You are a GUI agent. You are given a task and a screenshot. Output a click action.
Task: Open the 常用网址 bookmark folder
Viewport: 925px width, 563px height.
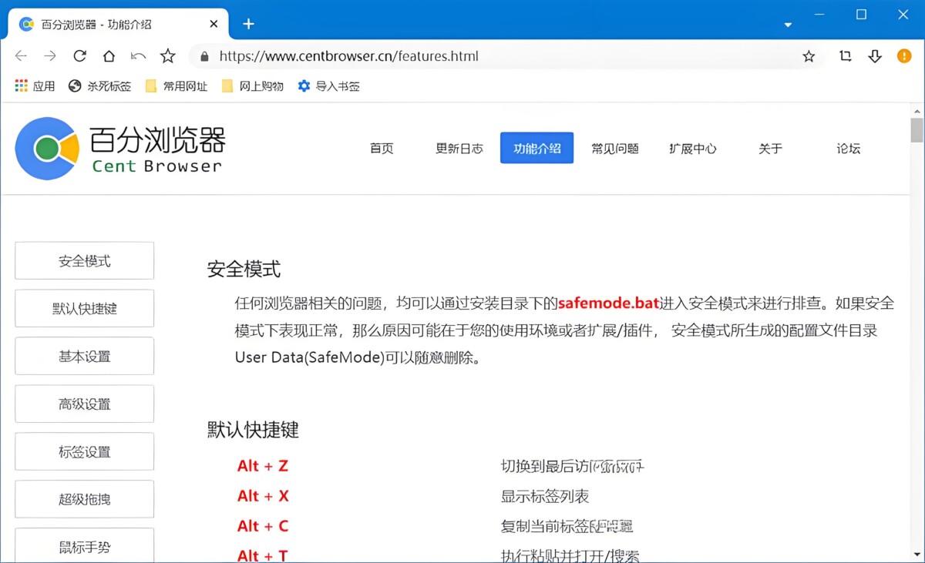click(x=177, y=86)
